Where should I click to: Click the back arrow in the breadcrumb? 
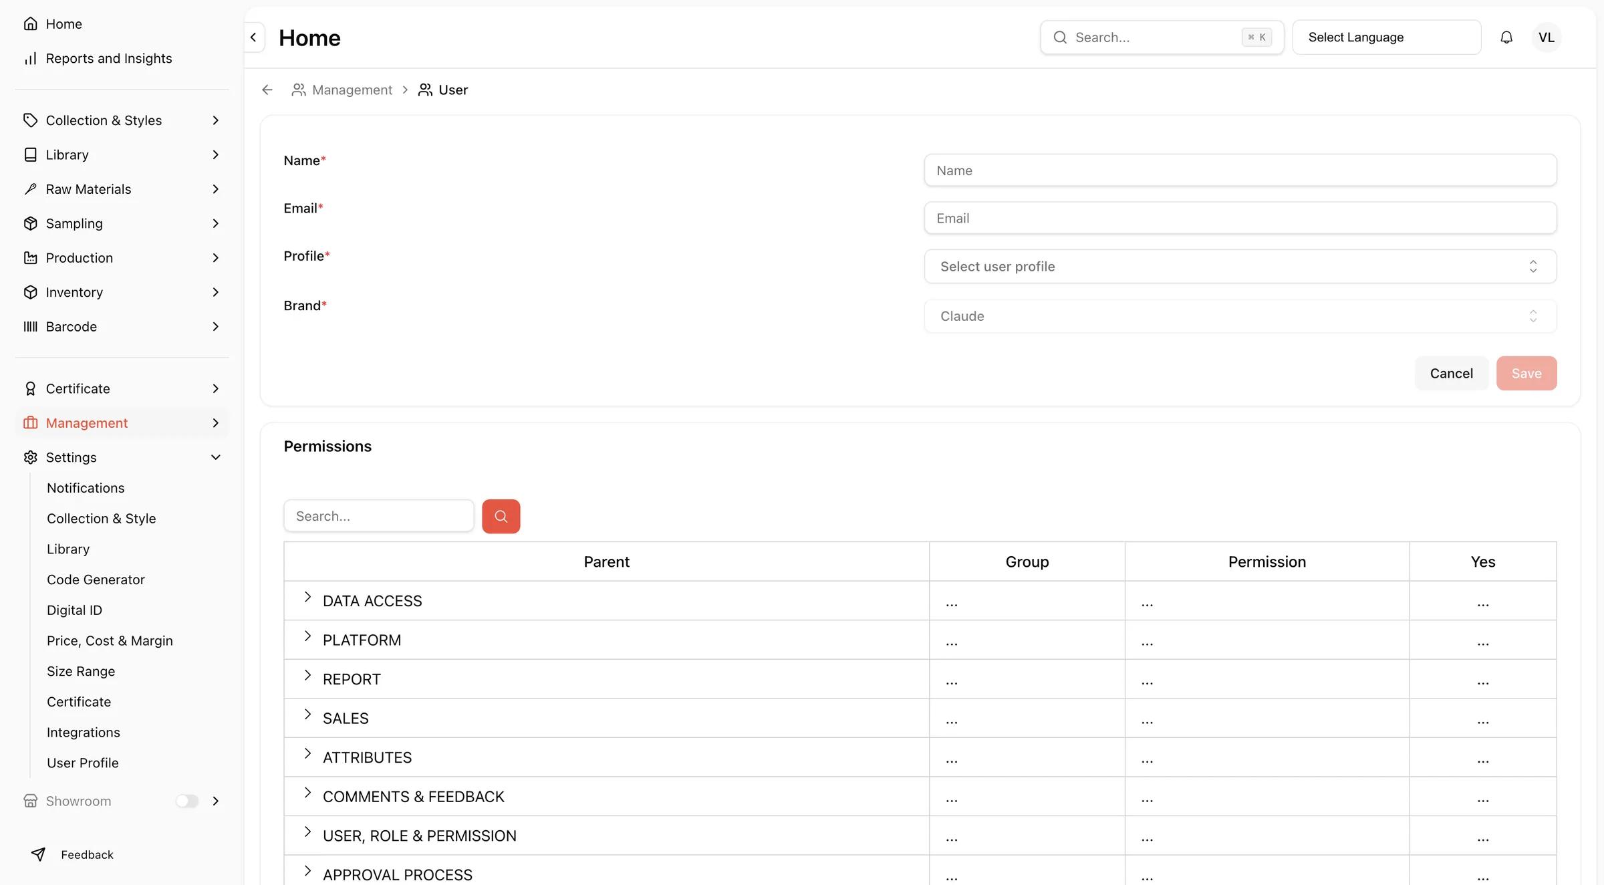pyautogui.click(x=267, y=90)
